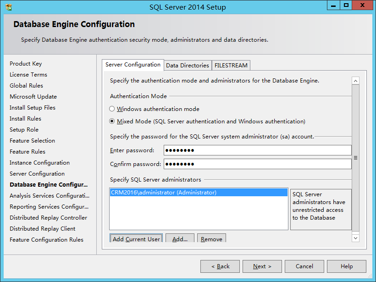376x282 pixels.
Task: Open the FILESTREAM tab
Action: (x=231, y=66)
